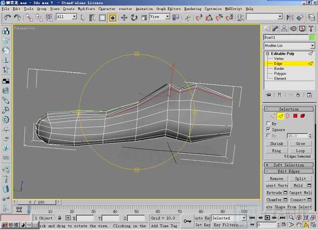This screenshot has width=318, height=230.
Task: Toggle the 3D Snaps icon
Action: (x=199, y=18)
